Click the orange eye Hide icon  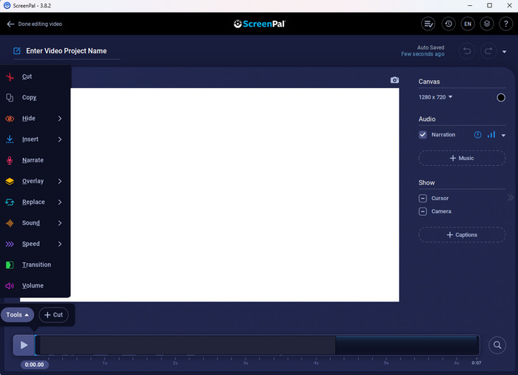tap(10, 119)
